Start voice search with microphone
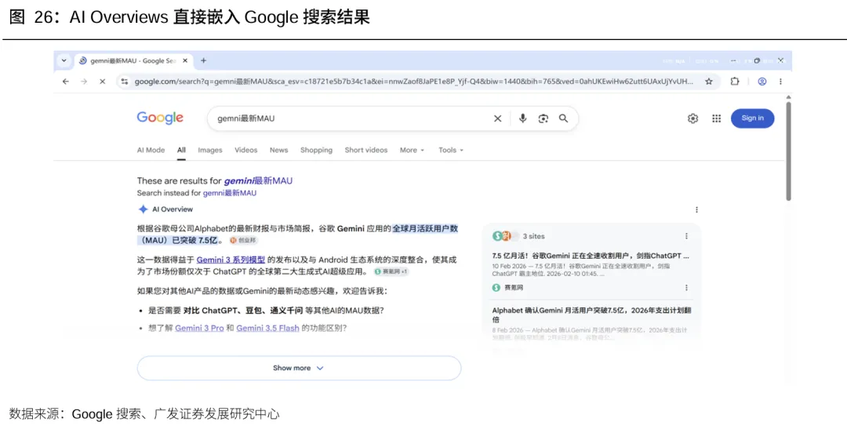 pos(522,118)
